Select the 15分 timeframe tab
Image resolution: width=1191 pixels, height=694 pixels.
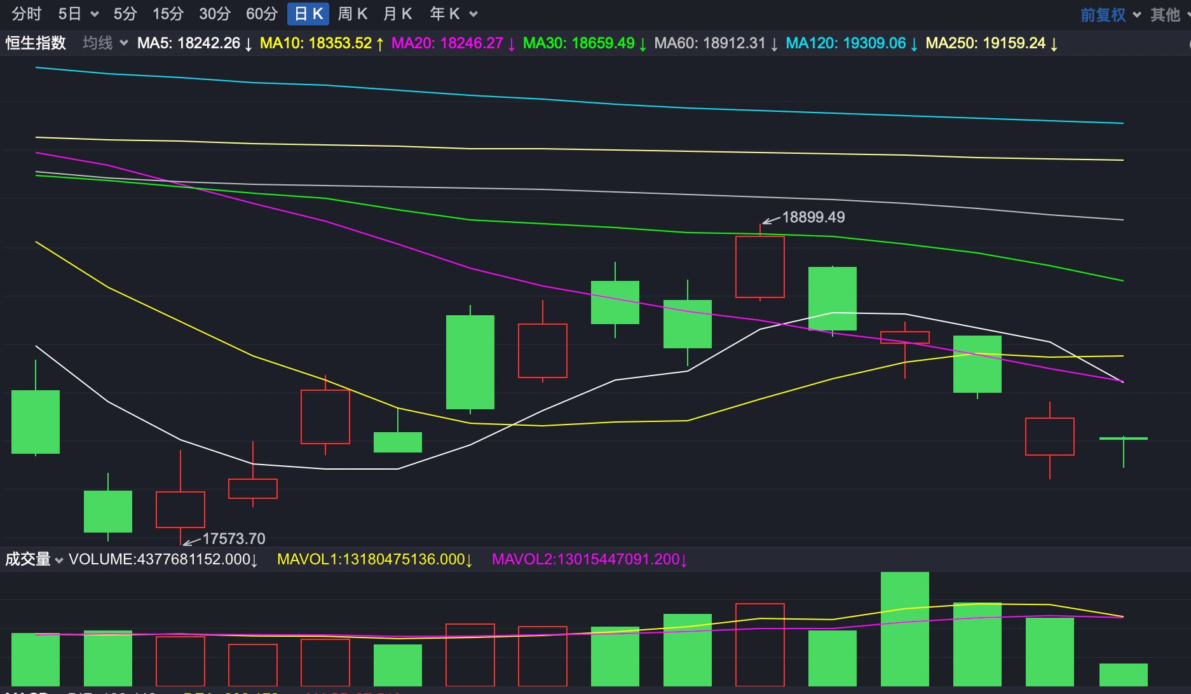tap(168, 14)
